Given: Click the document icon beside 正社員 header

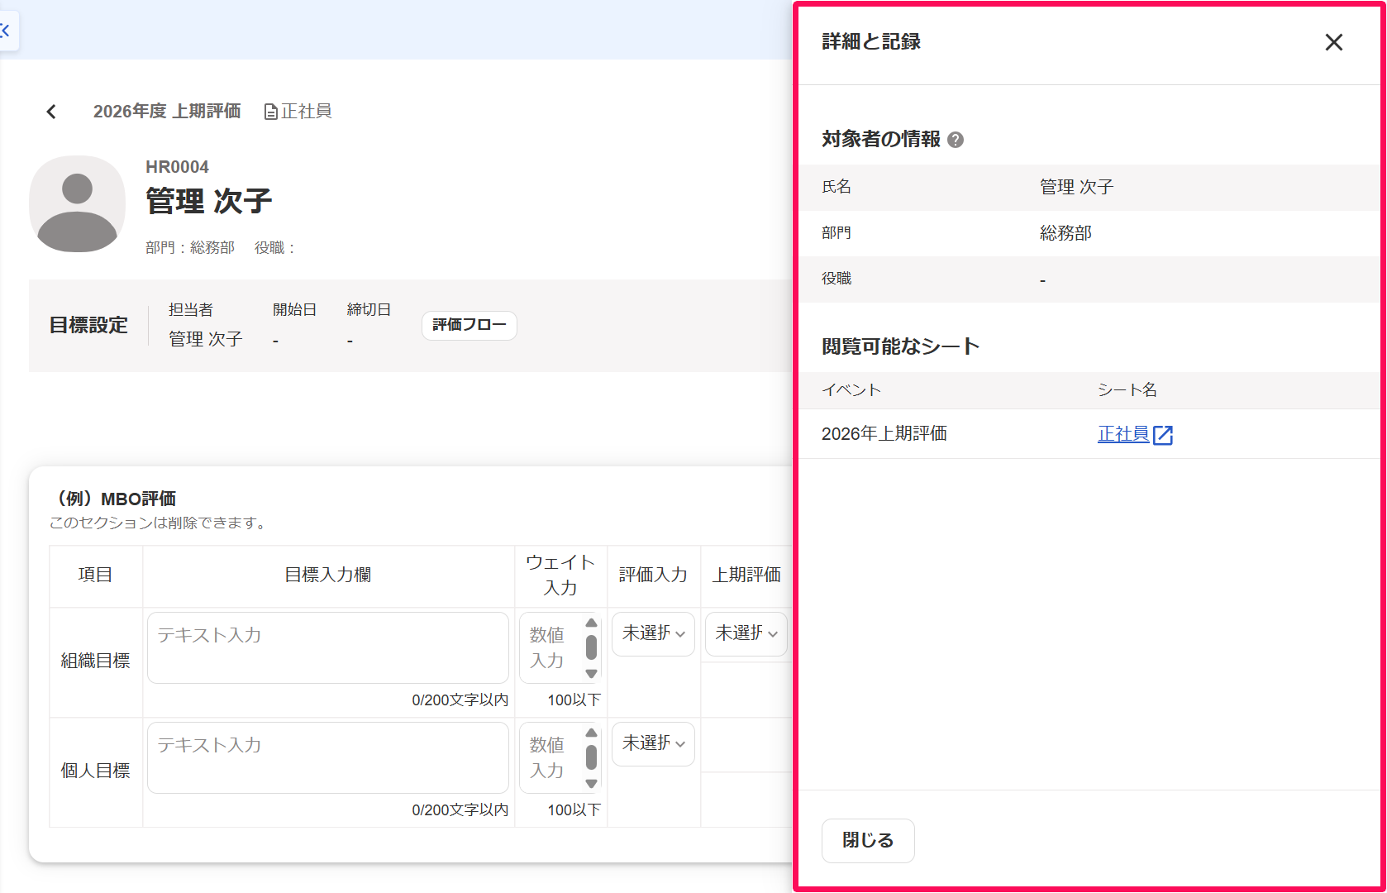Looking at the screenshot, I should pos(270,112).
